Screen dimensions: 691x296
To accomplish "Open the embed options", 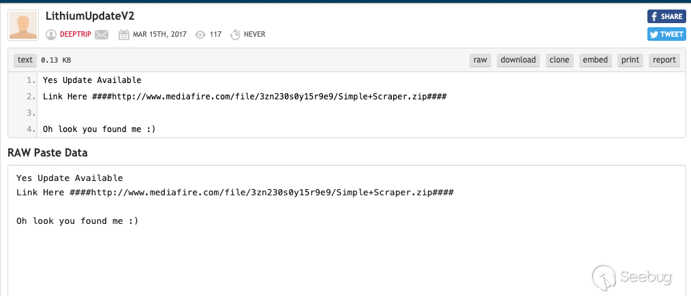I will (595, 60).
